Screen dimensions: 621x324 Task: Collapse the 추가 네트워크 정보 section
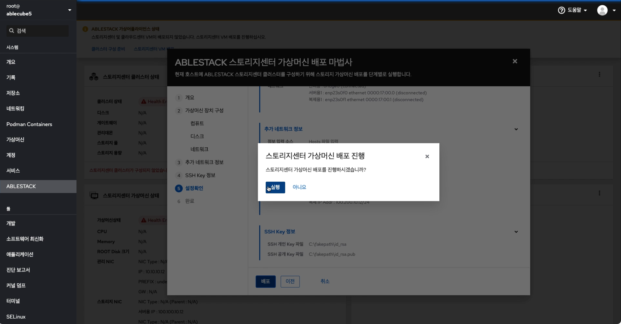tap(516, 129)
